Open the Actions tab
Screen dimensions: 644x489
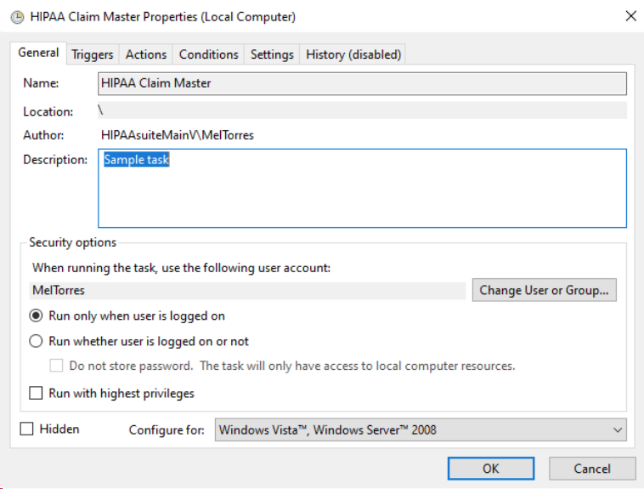point(146,54)
